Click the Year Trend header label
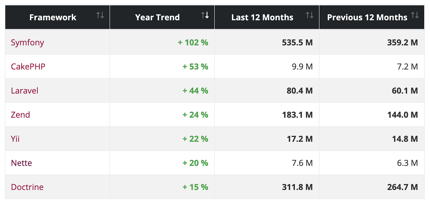 pyautogui.click(x=157, y=17)
